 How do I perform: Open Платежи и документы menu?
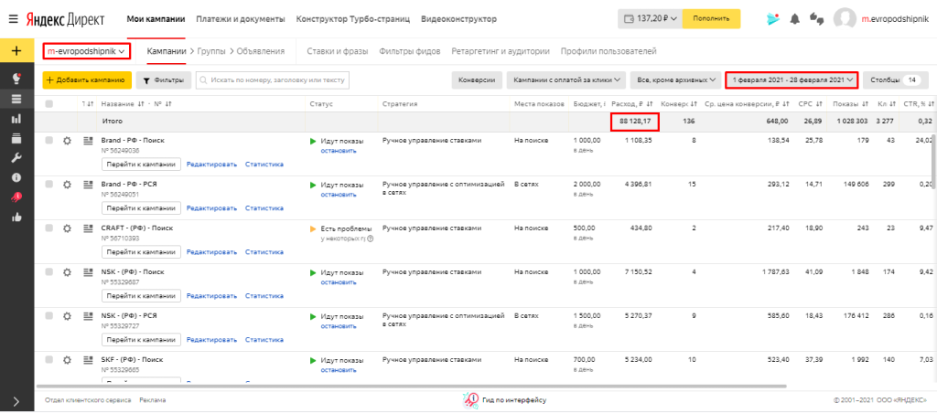pos(241,19)
